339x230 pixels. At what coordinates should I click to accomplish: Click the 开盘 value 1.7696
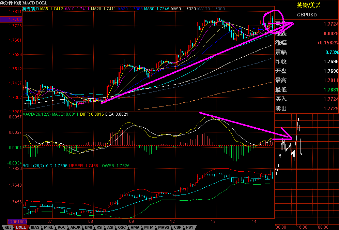[331, 71]
